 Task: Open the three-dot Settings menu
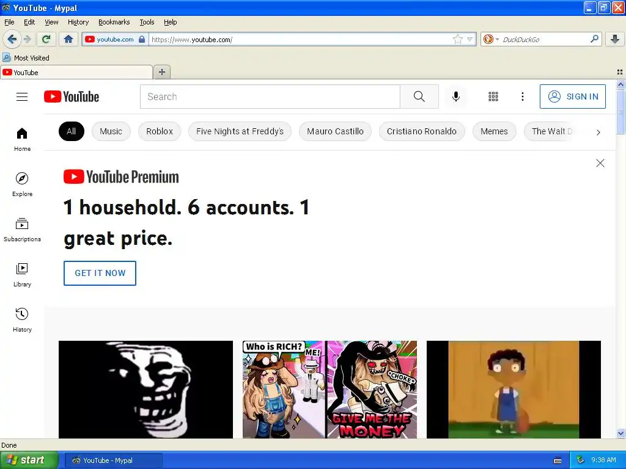[x=523, y=96]
